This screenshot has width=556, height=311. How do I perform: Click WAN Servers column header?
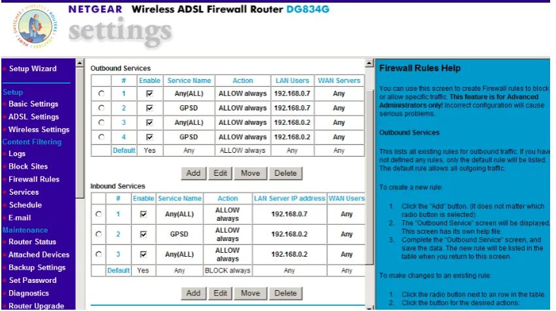click(339, 80)
